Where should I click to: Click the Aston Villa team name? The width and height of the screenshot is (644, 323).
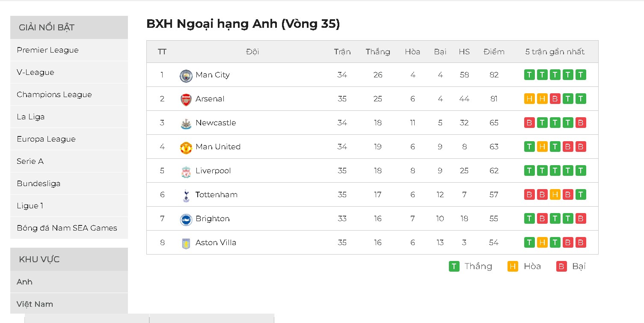(x=216, y=243)
